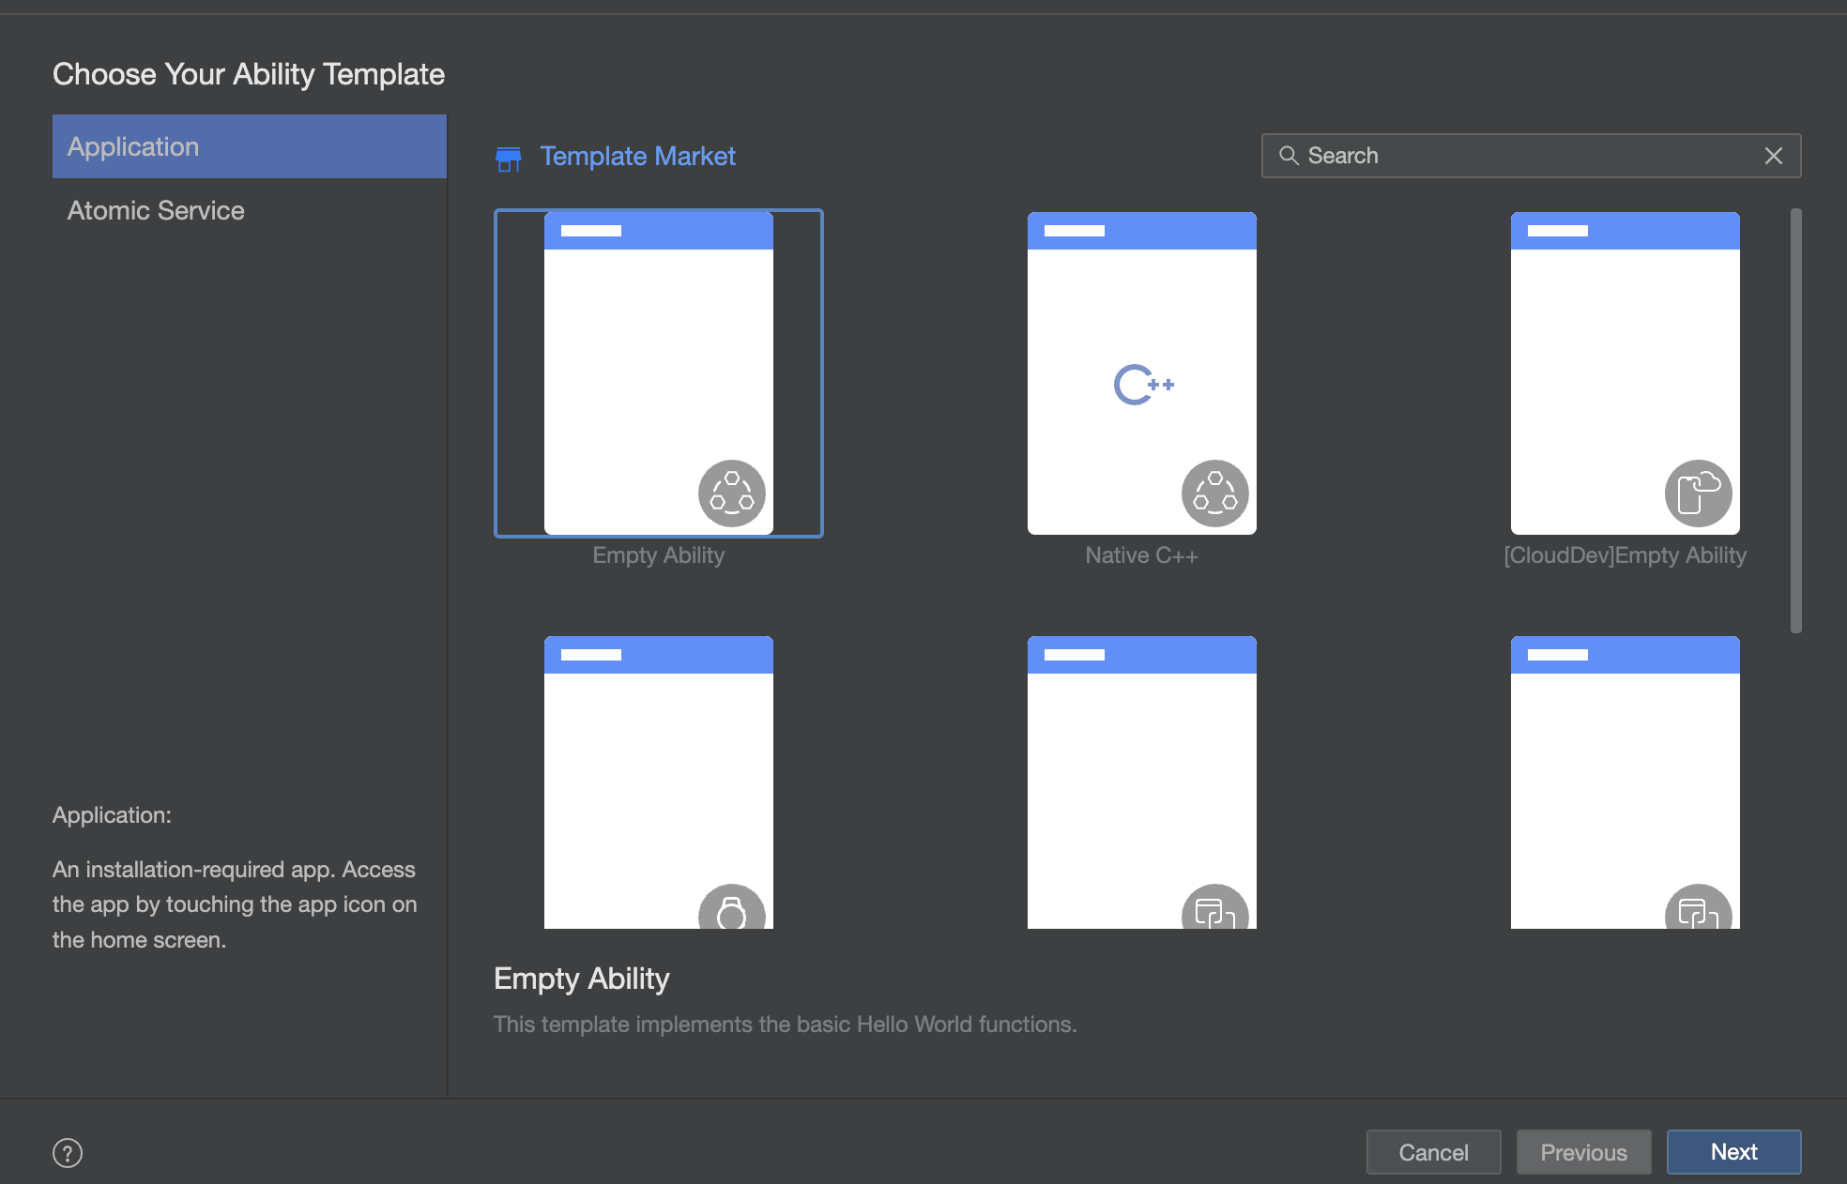Open the Template Market link
Viewport: 1847px width, 1184px height.
(x=637, y=156)
